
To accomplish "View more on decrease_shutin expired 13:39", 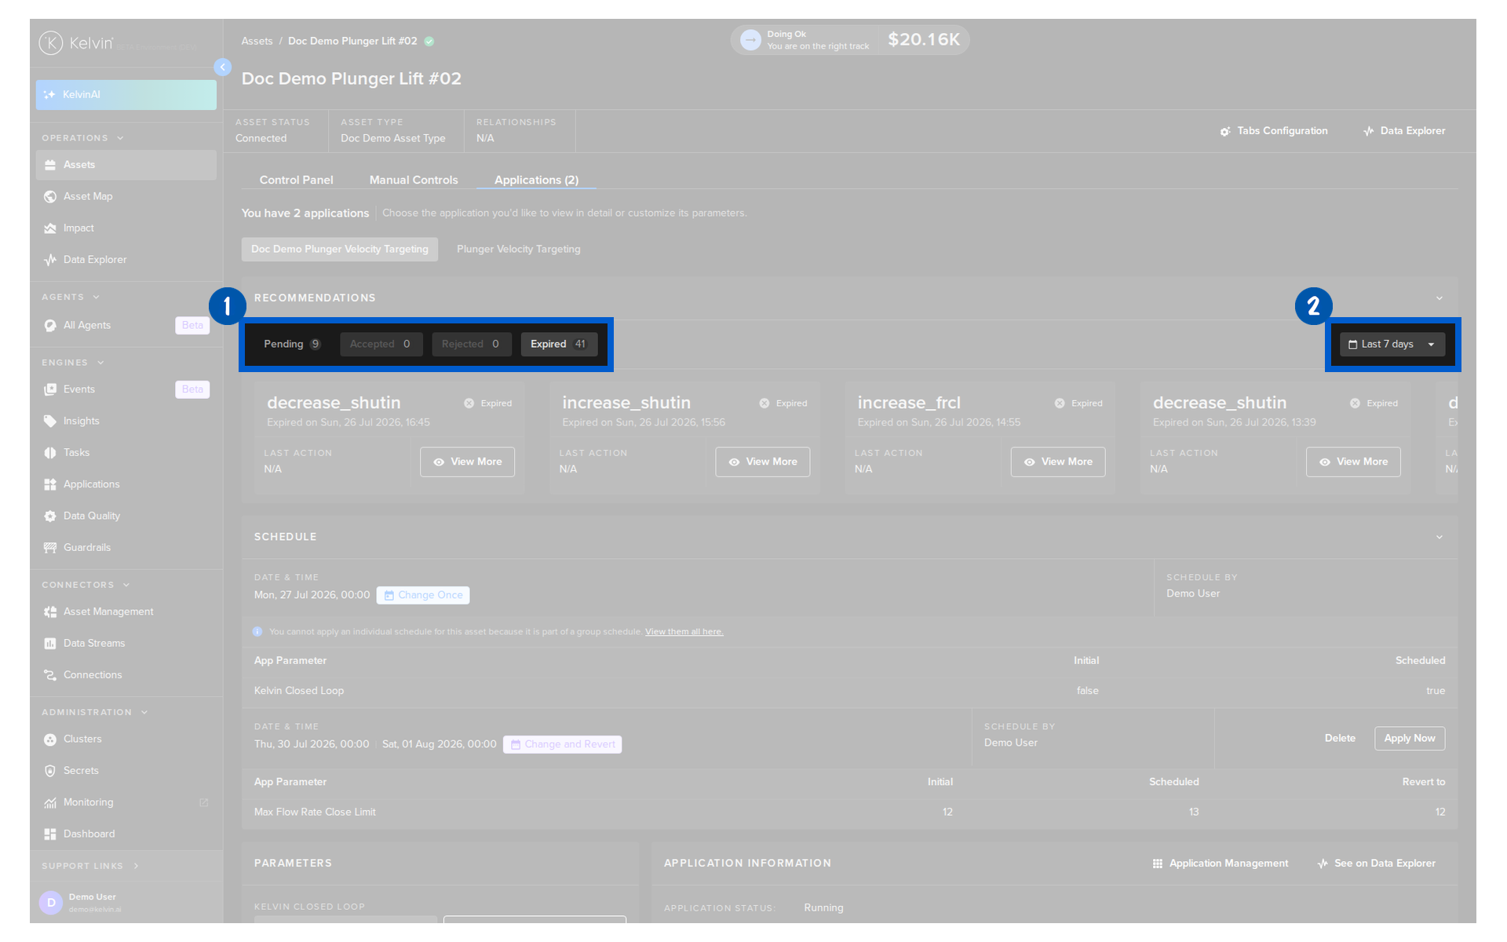I will (x=1353, y=462).
